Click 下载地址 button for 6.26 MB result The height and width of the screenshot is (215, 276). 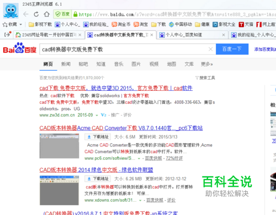98,179
